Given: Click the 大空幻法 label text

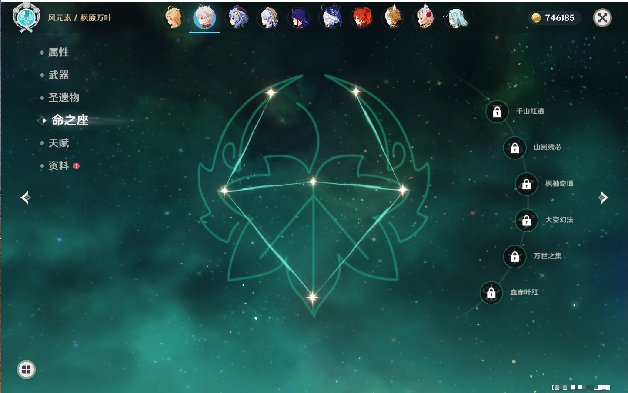Looking at the screenshot, I should (x=559, y=220).
